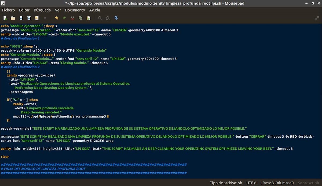Place cursor on the 'clear' command line
This screenshot has width=322, height=186.
(5, 157)
